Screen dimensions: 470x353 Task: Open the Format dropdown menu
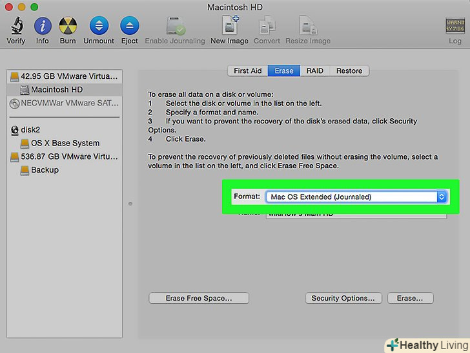tap(356, 197)
